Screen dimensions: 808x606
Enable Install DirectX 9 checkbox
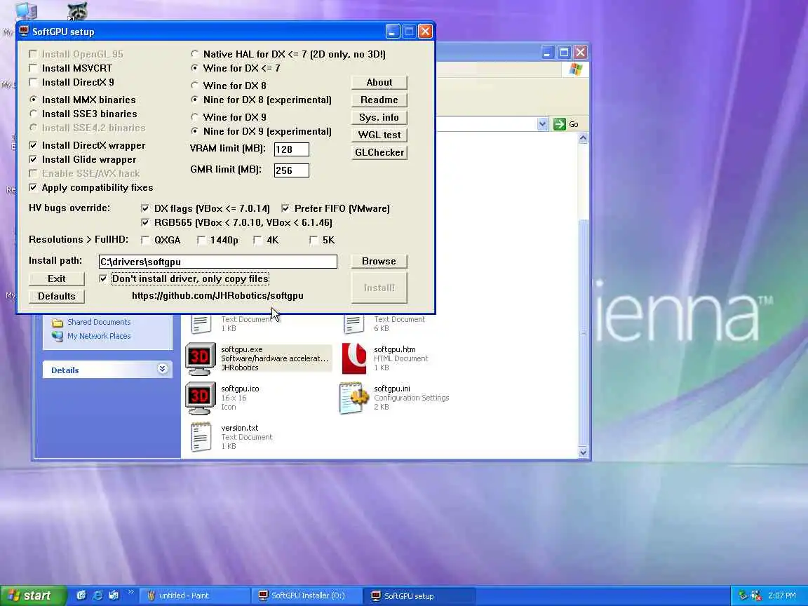click(x=34, y=82)
